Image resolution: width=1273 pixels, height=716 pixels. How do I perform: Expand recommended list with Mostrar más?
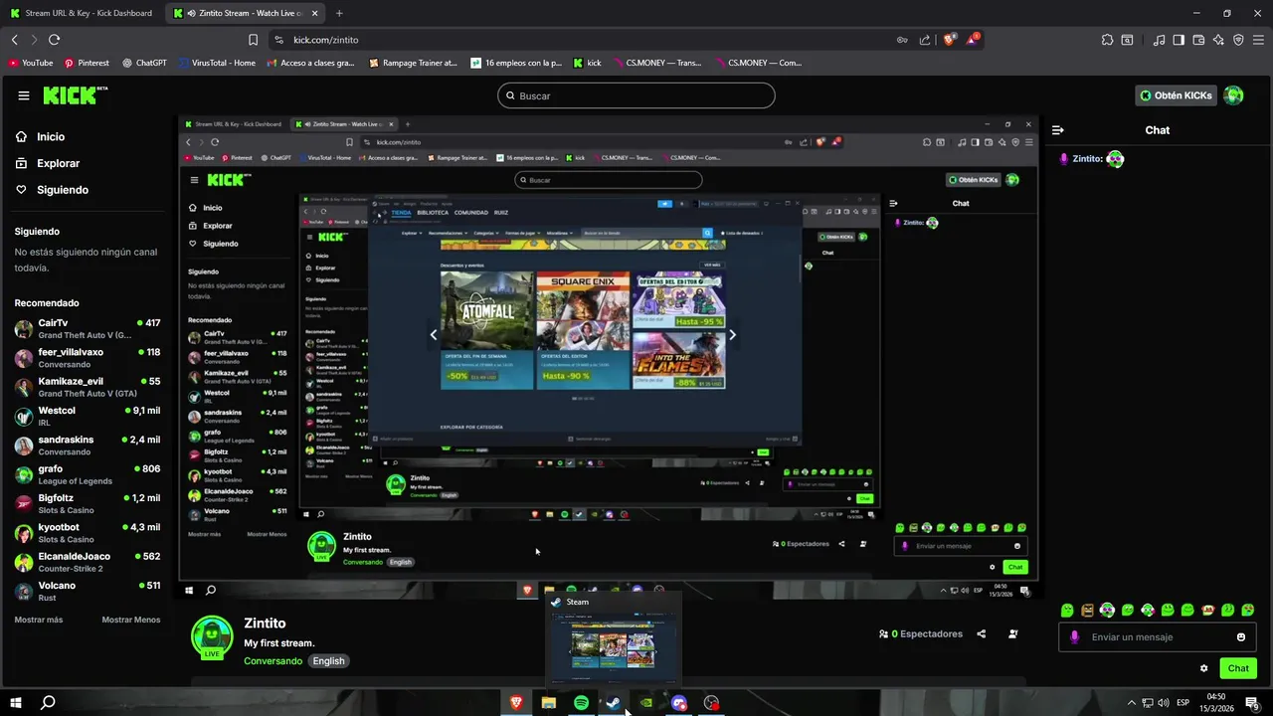click(x=39, y=620)
